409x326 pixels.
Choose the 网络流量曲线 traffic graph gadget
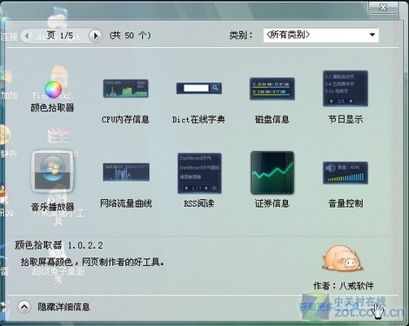pos(126,172)
